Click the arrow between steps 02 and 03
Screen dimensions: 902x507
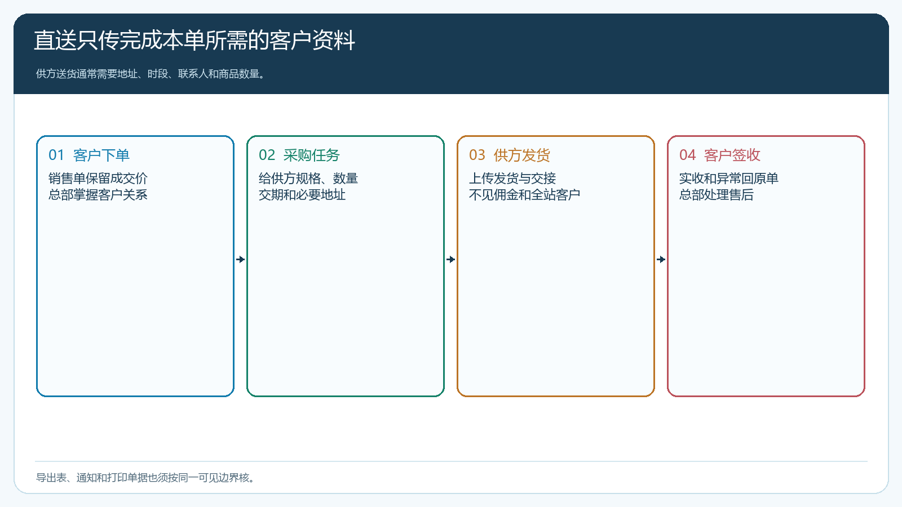click(x=451, y=259)
